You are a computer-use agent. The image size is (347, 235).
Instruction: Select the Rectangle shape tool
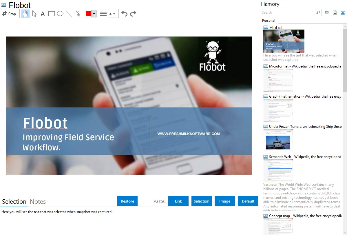[51, 14]
